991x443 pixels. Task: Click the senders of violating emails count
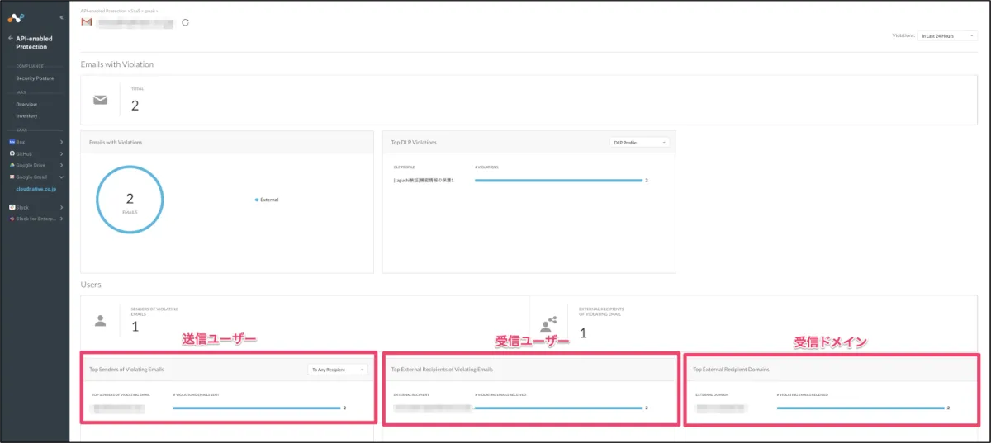[135, 327]
